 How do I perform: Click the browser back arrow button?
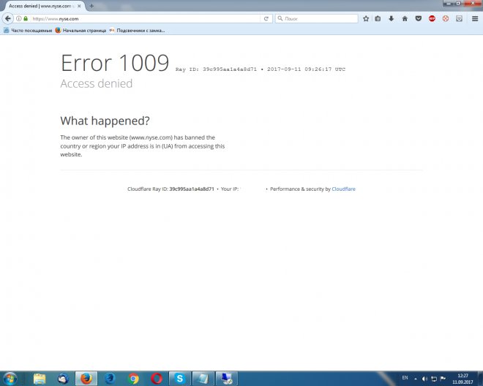(x=8, y=18)
